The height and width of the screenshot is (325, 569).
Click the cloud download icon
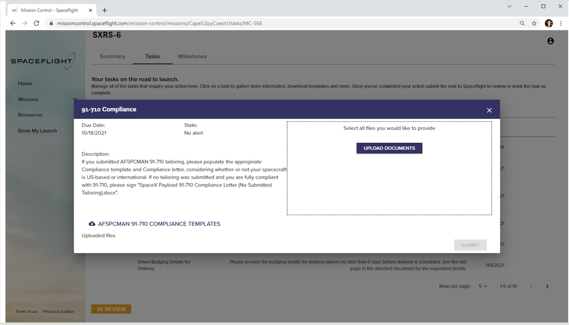tap(92, 224)
